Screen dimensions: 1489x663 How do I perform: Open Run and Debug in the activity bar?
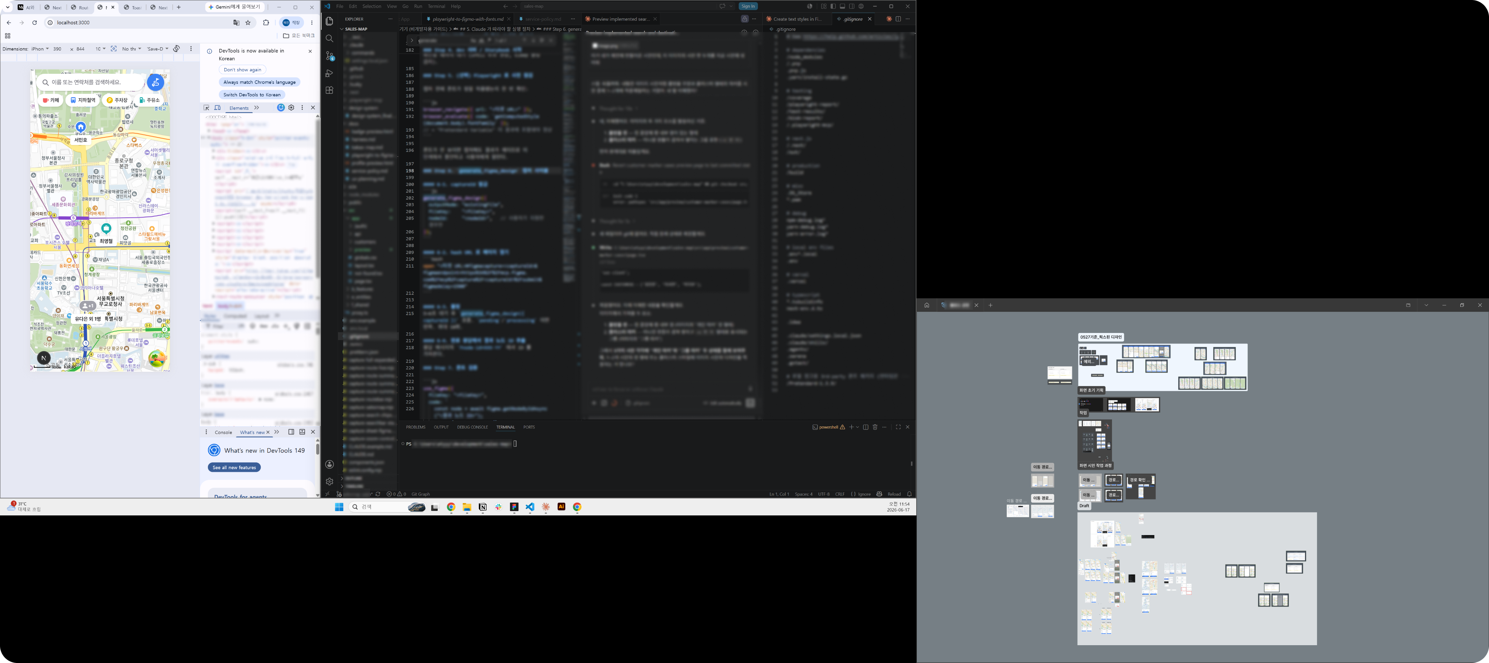(x=329, y=73)
